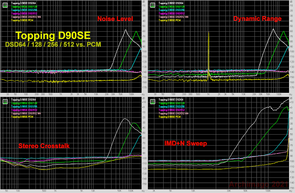Viewport: 295px width, 193px height.
Task: Select the cyan DSD256 legend entry in Dynamic Range panel
Action: point(171,10)
